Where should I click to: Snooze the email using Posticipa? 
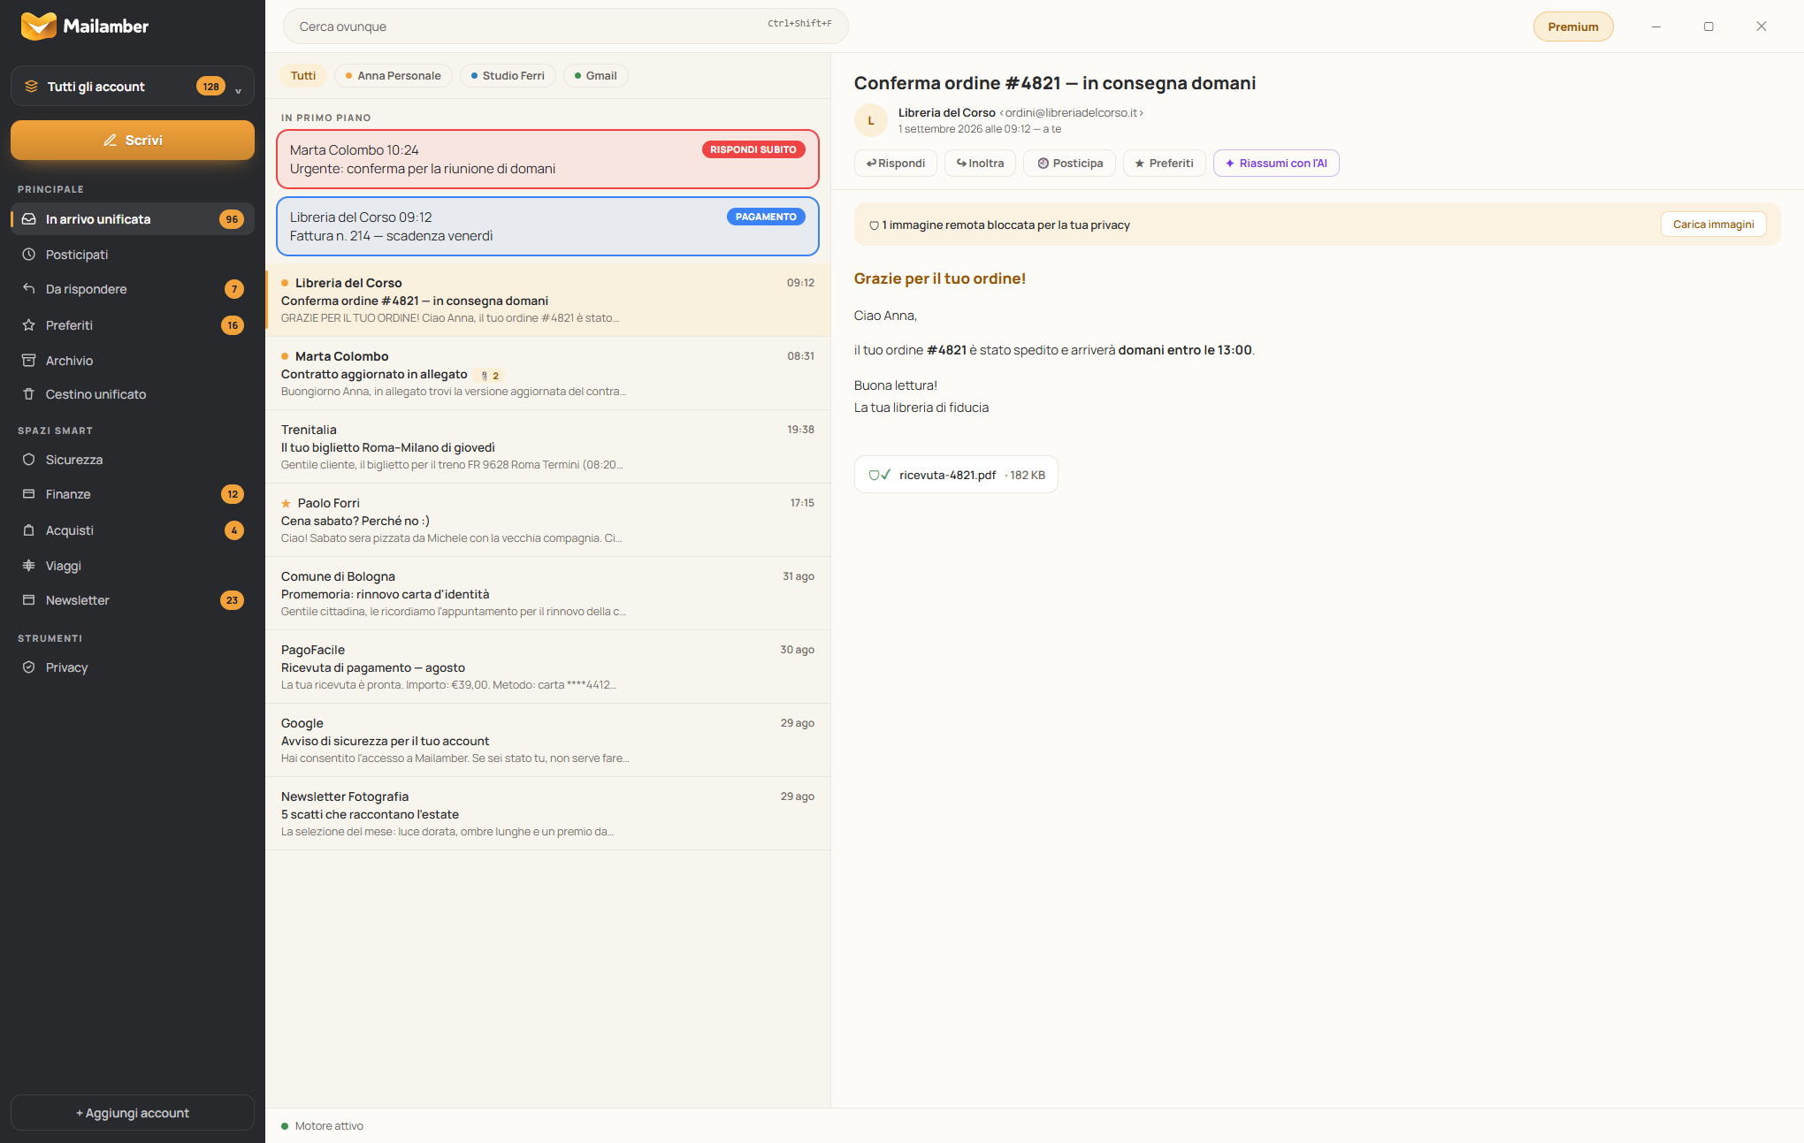[x=1070, y=164]
